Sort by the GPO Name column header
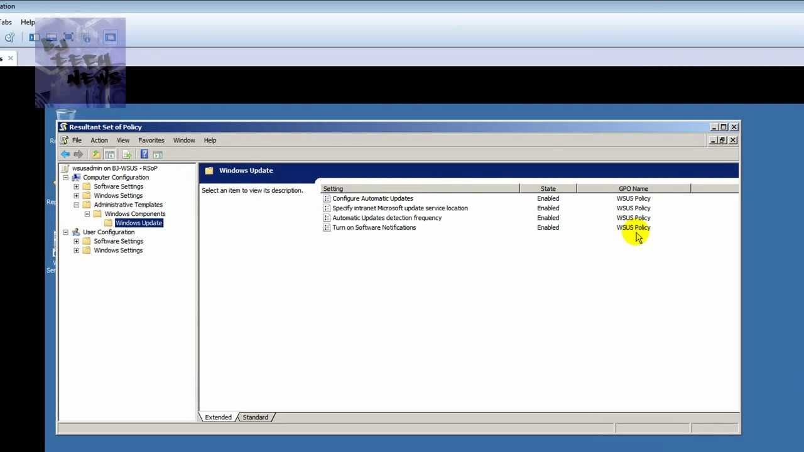The image size is (804, 452). (633, 188)
